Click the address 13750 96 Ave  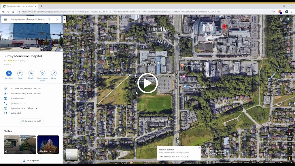[26, 89]
